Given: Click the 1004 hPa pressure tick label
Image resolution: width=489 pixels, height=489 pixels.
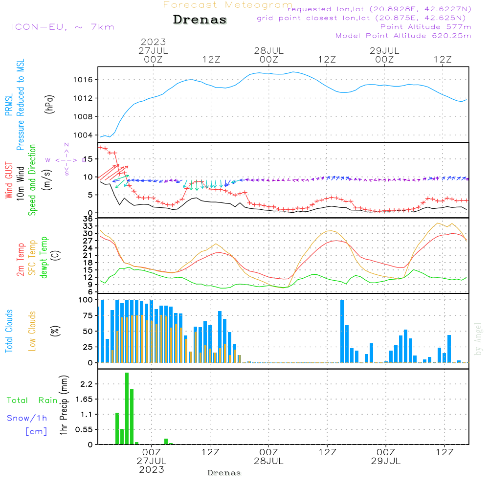Looking at the screenshot, I should [83, 135].
